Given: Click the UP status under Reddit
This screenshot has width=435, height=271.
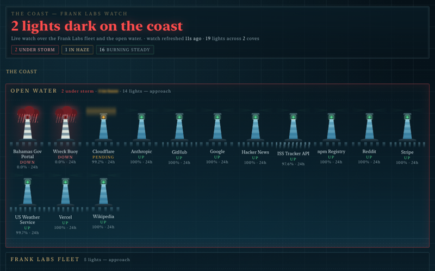Looking at the screenshot, I should point(369,157).
